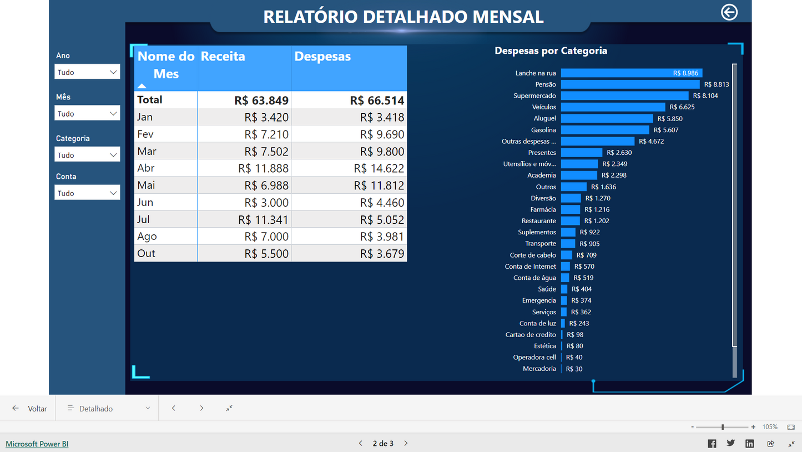Go to previous page with left chevron near '2 de 3'
802x452 pixels.
361,443
